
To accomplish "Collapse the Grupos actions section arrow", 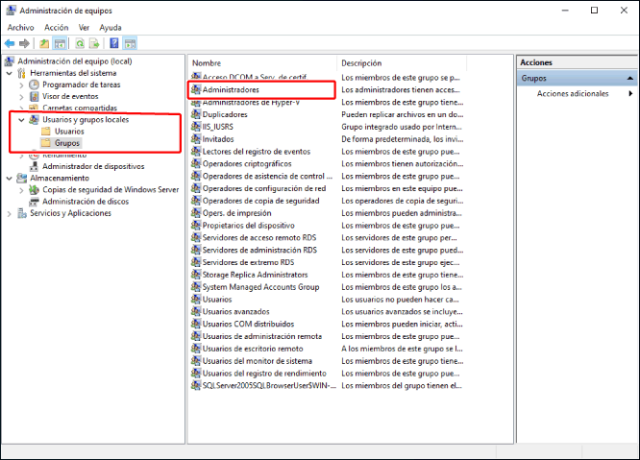I will click(x=629, y=78).
